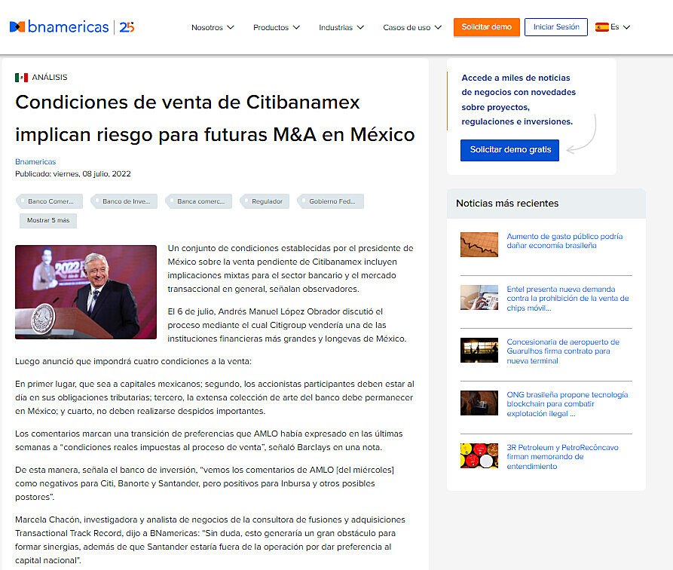Expand the Productos chevron arrow
The height and width of the screenshot is (570, 673).
296,27
